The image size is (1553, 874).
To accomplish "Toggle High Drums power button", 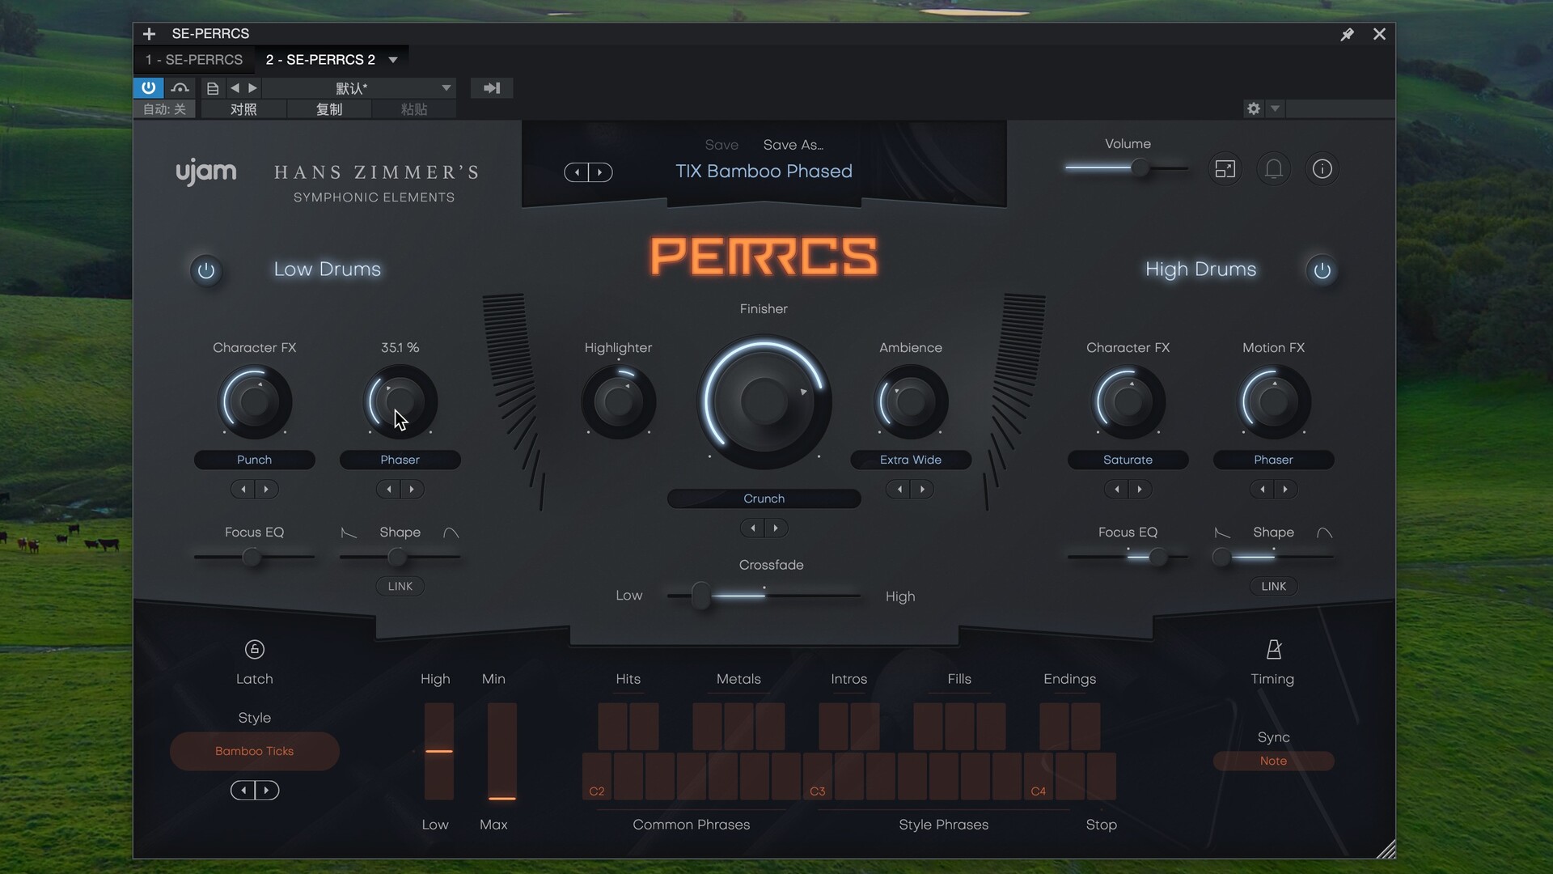I will [1322, 270].
